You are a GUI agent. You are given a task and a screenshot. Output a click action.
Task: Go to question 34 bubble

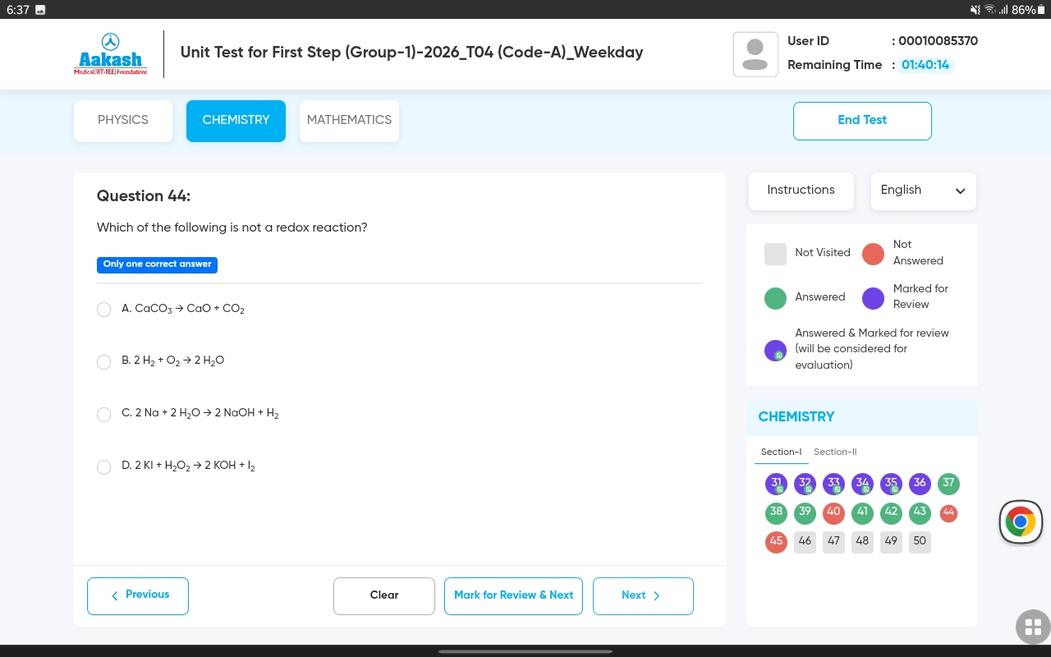point(862,484)
